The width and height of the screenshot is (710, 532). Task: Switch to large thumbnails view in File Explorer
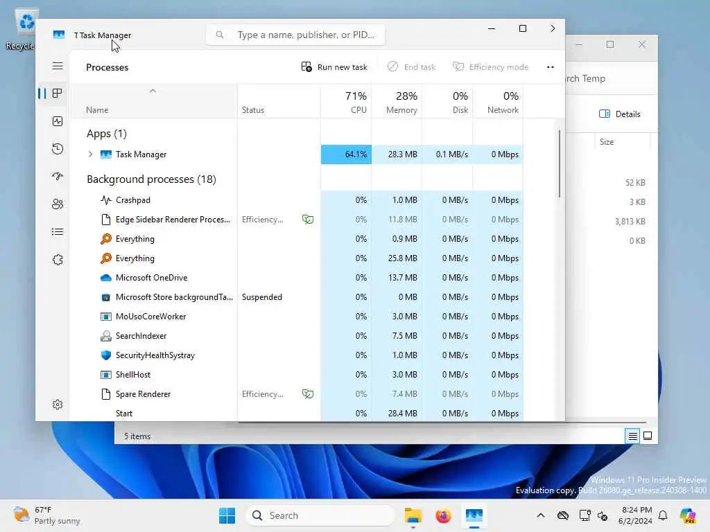(x=648, y=436)
